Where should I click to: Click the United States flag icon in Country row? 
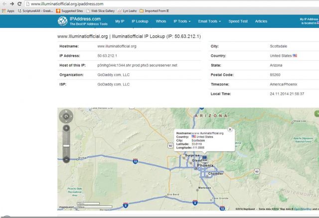295,56
